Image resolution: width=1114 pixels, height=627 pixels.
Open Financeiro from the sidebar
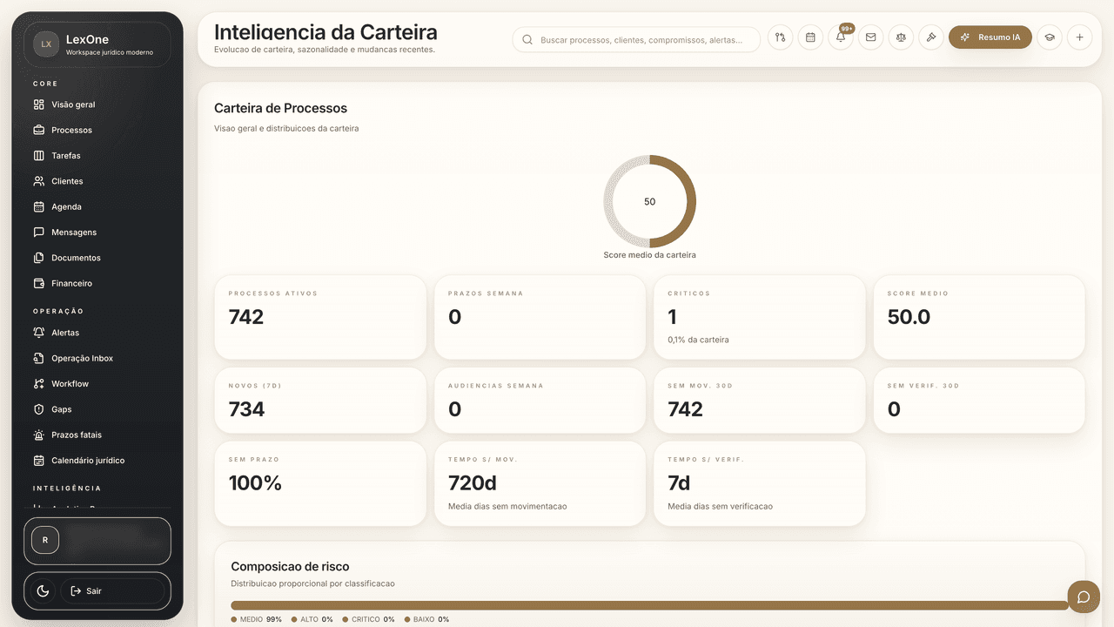[70, 283]
